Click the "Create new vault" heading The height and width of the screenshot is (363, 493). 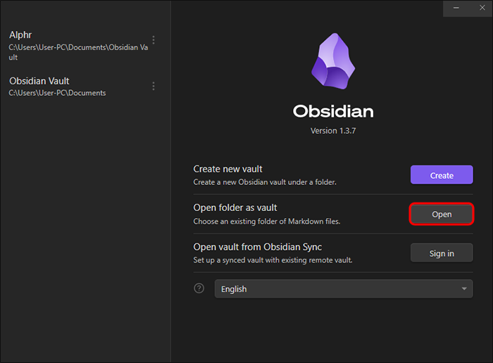(227, 169)
